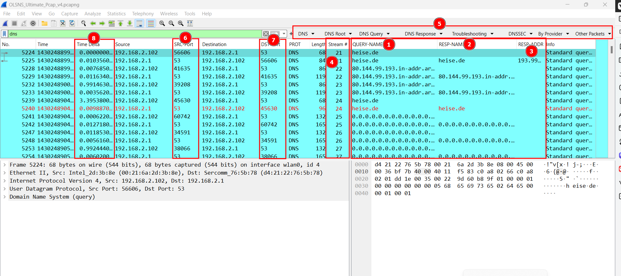
Task: Clear the display filter with X button
Action: 266,34
